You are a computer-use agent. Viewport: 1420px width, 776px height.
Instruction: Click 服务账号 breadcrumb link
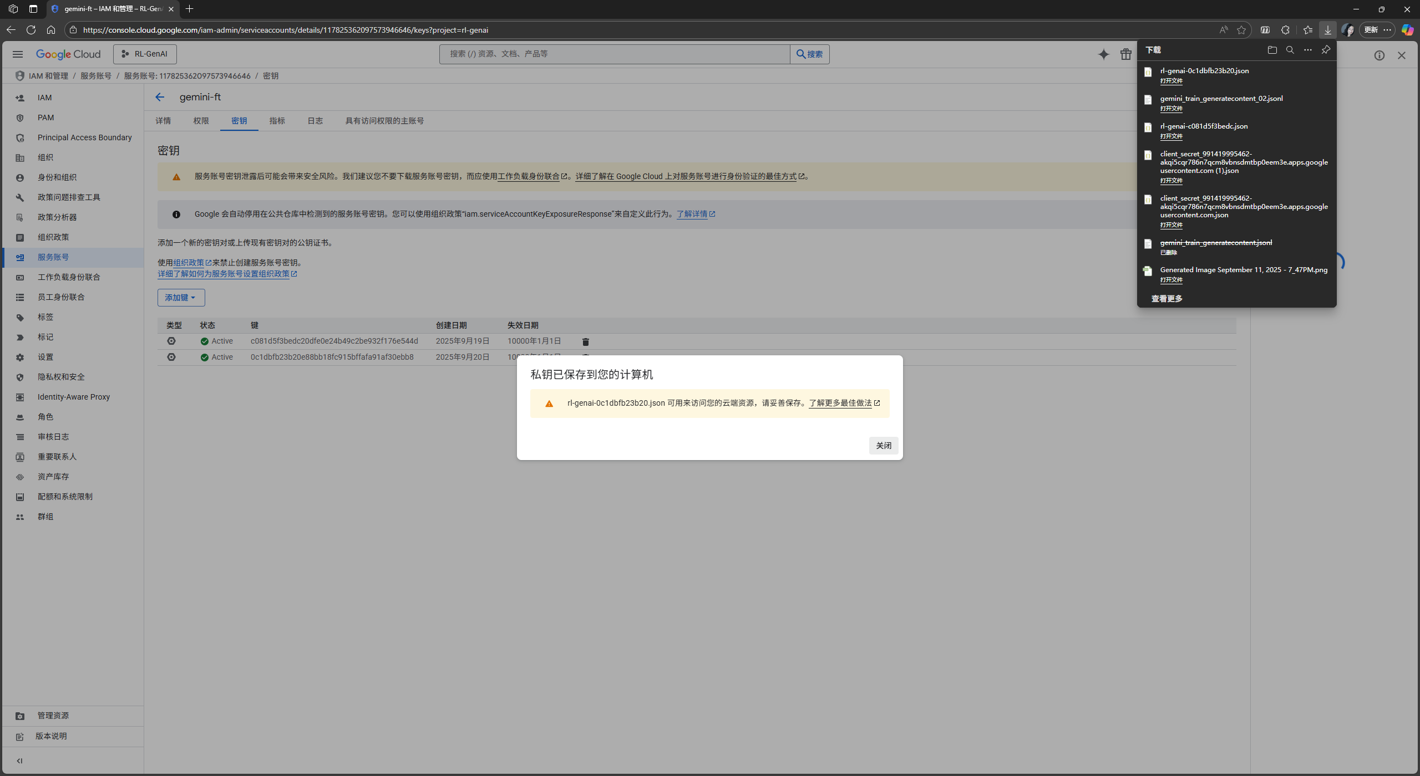pos(96,76)
